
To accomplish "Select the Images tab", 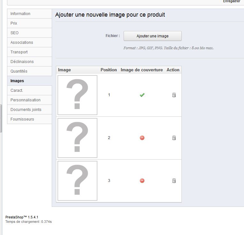I will (x=30, y=81).
